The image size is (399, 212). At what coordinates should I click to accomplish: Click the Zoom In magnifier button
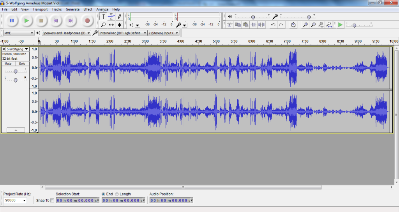point(305,25)
